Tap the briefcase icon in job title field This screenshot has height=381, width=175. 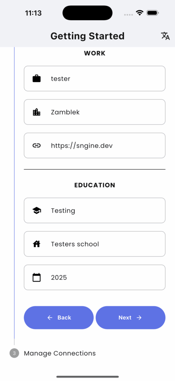(x=37, y=79)
